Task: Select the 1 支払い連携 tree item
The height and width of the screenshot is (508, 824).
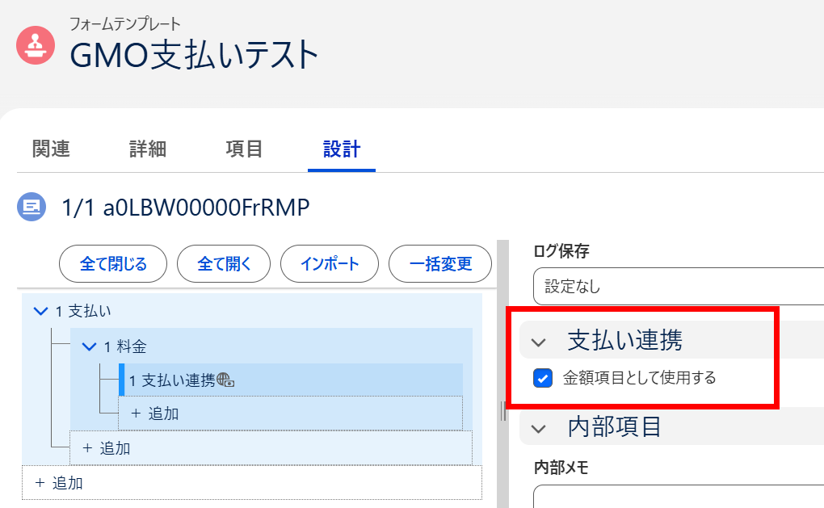Action: coord(291,380)
